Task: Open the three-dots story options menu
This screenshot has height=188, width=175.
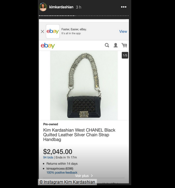Action: click(124, 7)
